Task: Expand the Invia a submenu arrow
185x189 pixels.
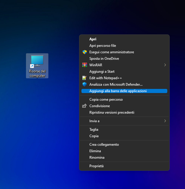Action: [165, 121]
